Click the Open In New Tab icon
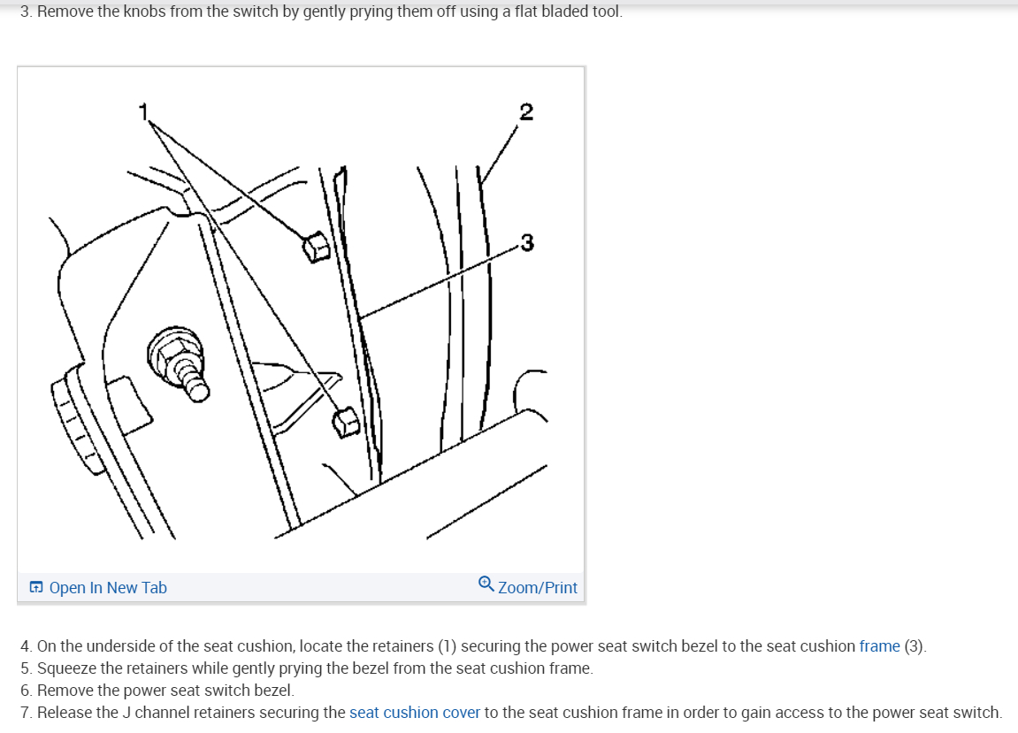The height and width of the screenshot is (733, 1018). [36, 588]
